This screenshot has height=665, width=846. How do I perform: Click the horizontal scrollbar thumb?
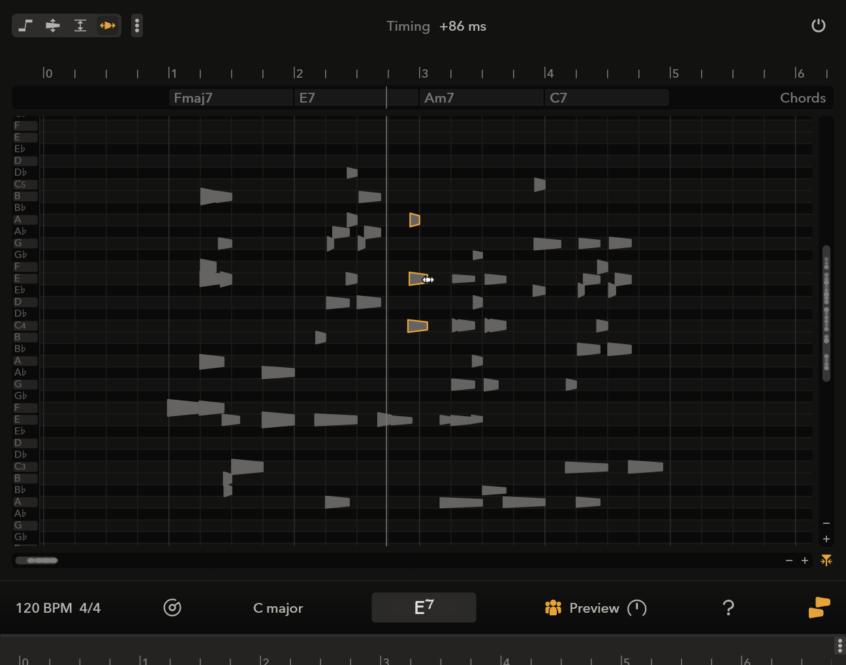tap(37, 560)
